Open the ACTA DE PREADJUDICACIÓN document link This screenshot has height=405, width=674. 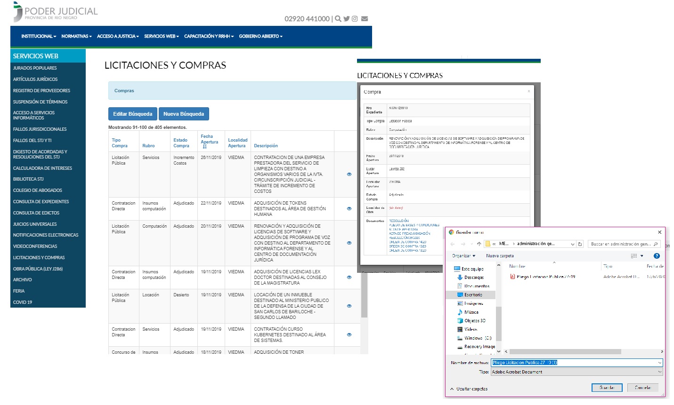(x=410, y=233)
